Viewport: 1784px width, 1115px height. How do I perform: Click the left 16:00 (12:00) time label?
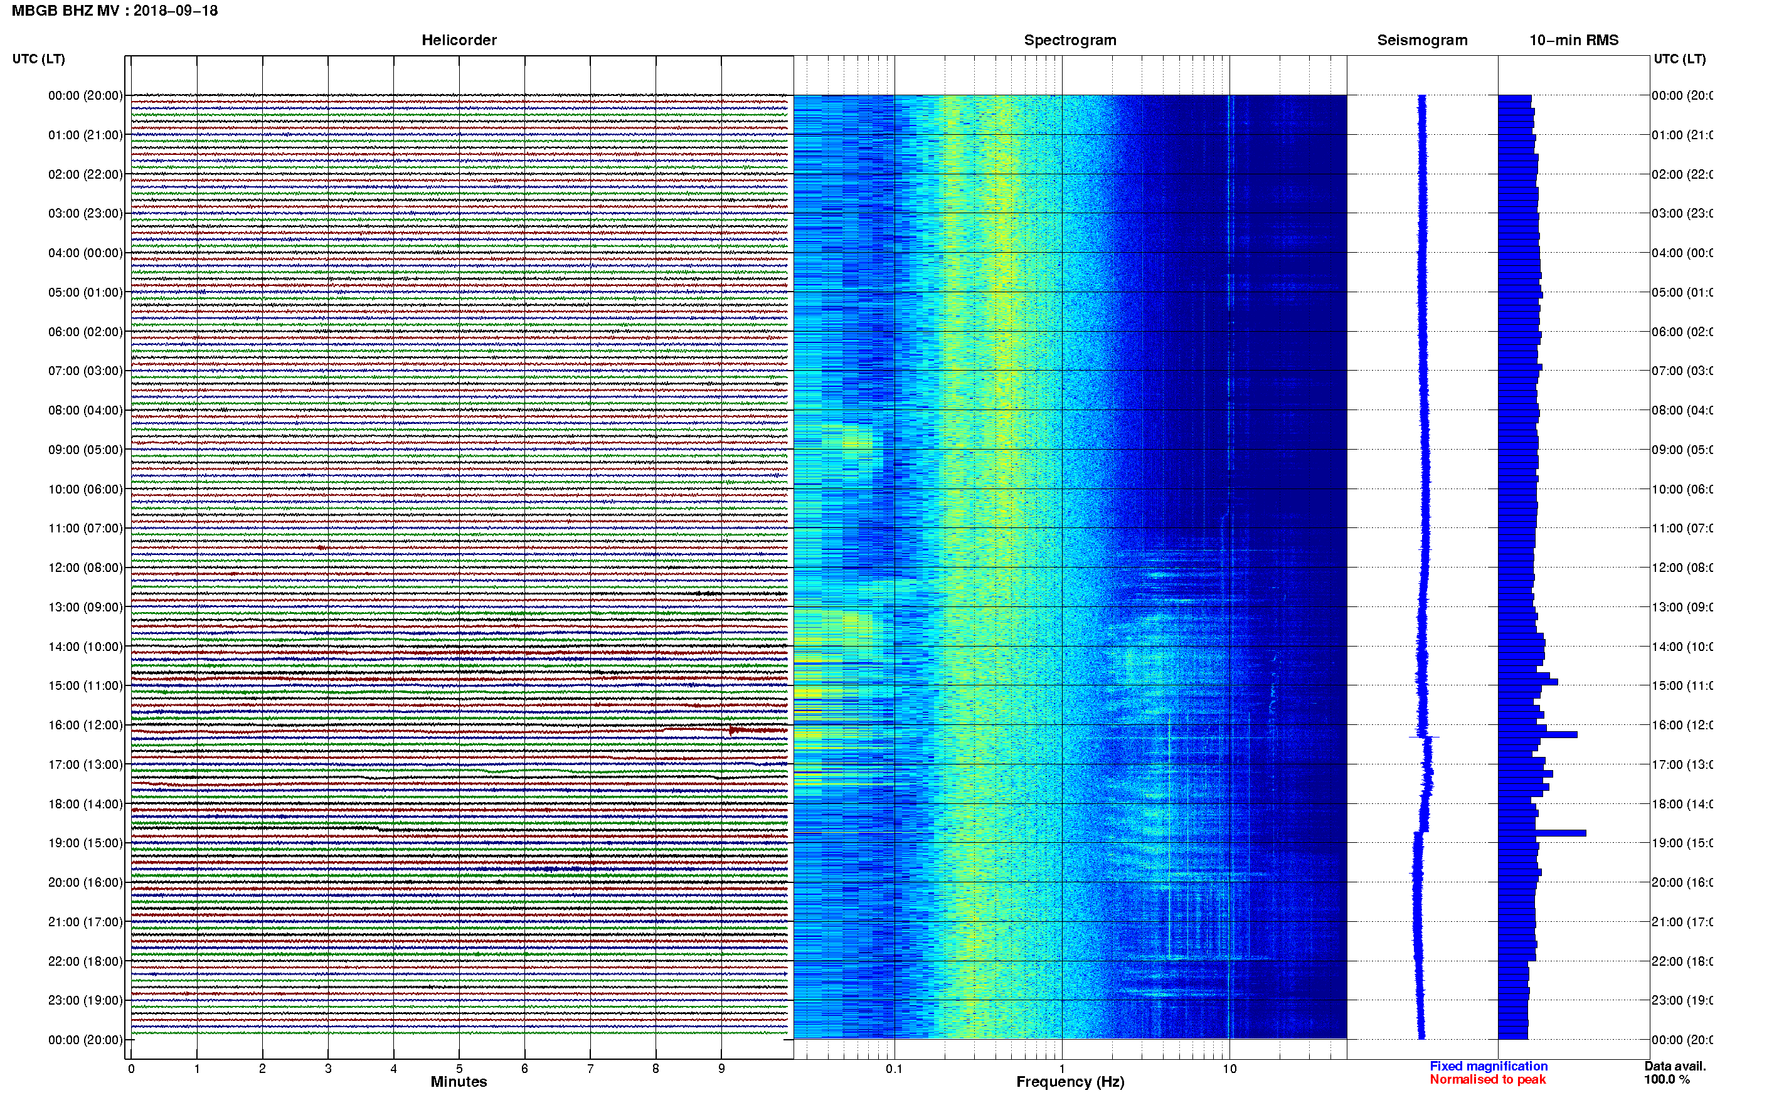pyautogui.click(x=85, y=725)
